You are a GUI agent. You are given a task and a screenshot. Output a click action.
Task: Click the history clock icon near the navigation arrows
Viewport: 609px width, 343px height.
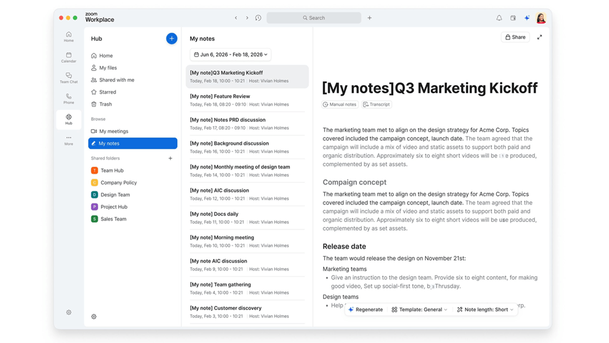point(258,17)
